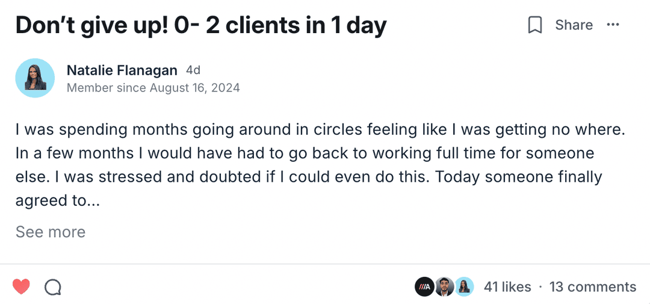Click the "Member since August 16, 2024" text

coord(153,88)
